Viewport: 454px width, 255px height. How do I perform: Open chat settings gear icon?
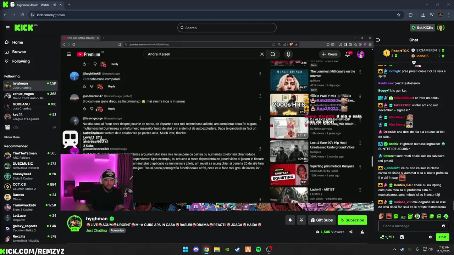click(x=430, y=237)
